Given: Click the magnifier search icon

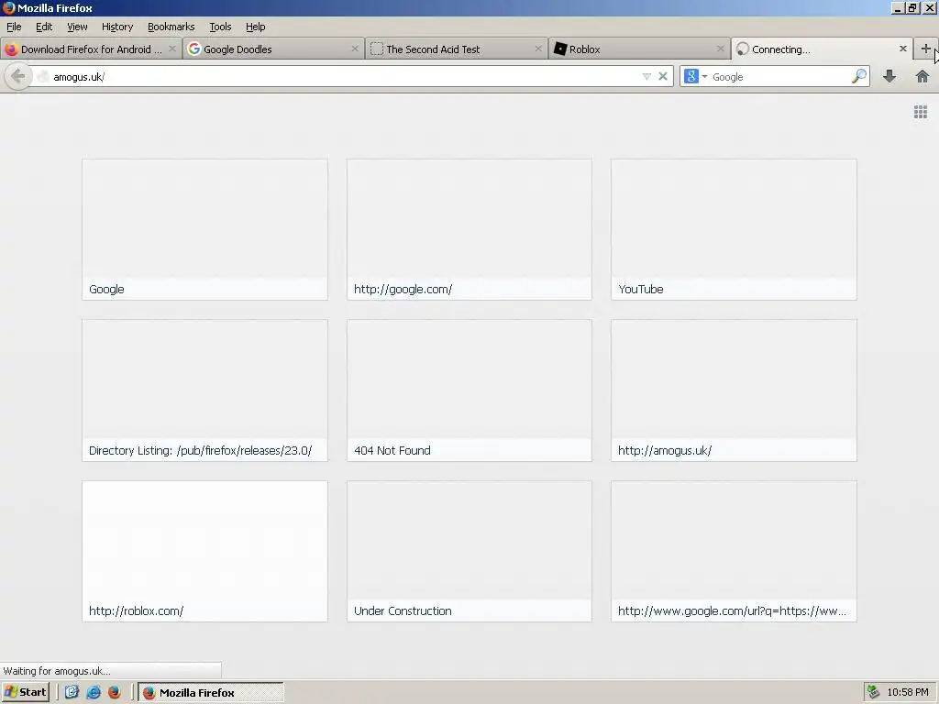Looking at the screenshot, I should click(858, 76).
